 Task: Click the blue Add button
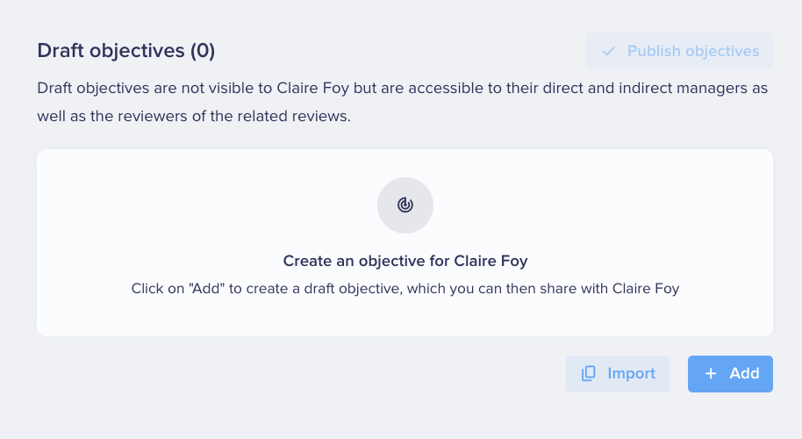[730, 373]
